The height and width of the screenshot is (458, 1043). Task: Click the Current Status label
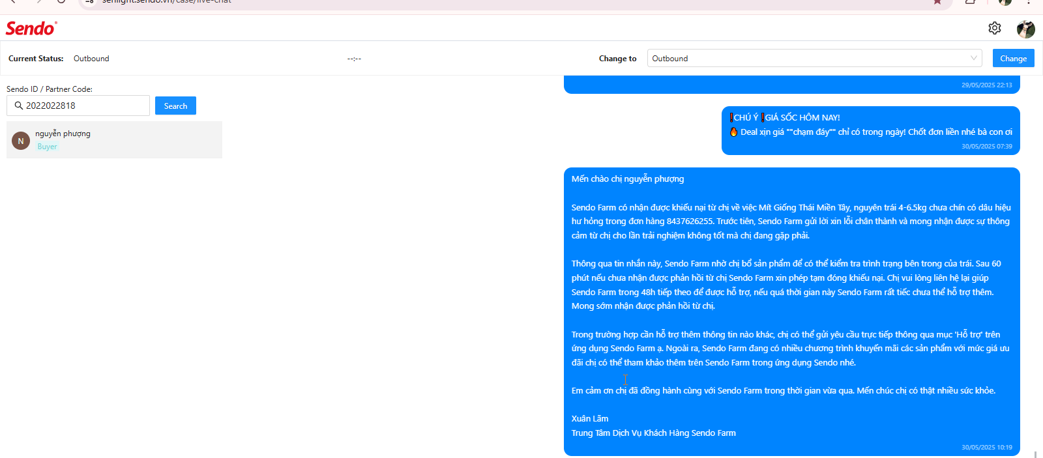point(36,59)
